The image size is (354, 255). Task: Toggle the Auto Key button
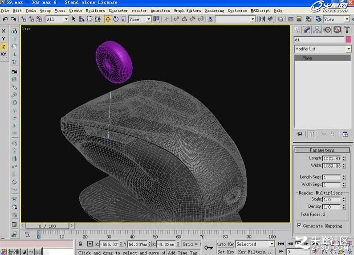coord(225,244)
